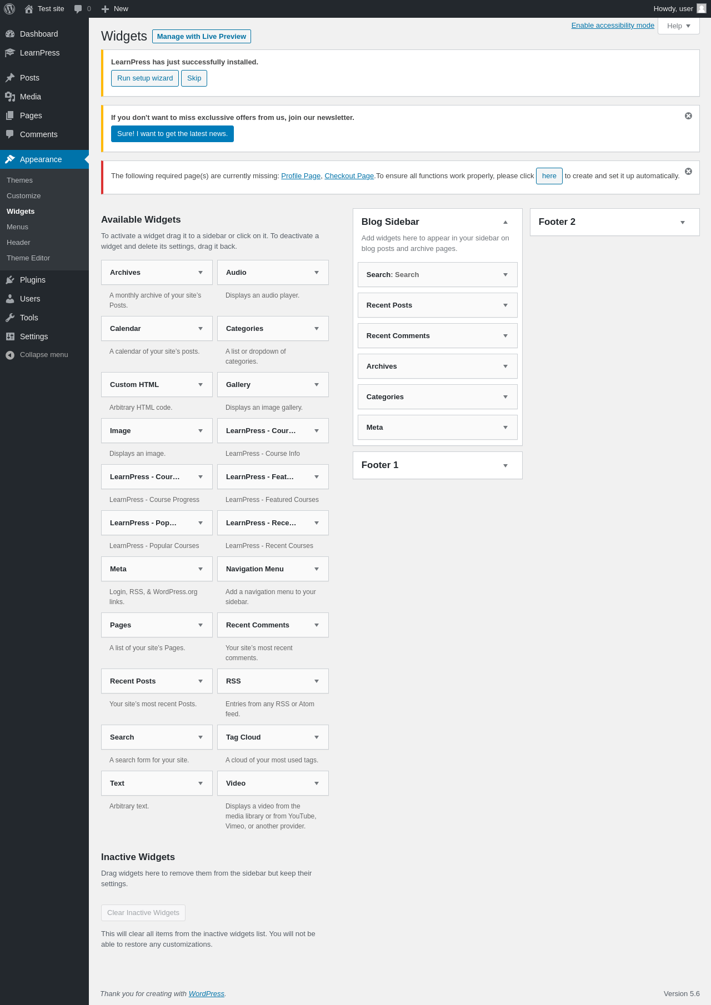
Task: Click the home icon next to Test site
Action: coord(29,9)
